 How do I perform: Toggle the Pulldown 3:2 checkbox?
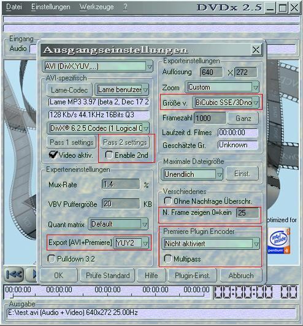(51, 258)
